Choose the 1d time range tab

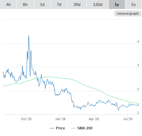coord(42,4)
